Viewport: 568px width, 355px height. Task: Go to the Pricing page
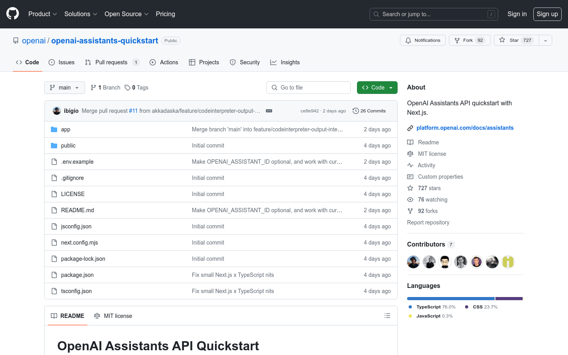click(x=165, y=14)
